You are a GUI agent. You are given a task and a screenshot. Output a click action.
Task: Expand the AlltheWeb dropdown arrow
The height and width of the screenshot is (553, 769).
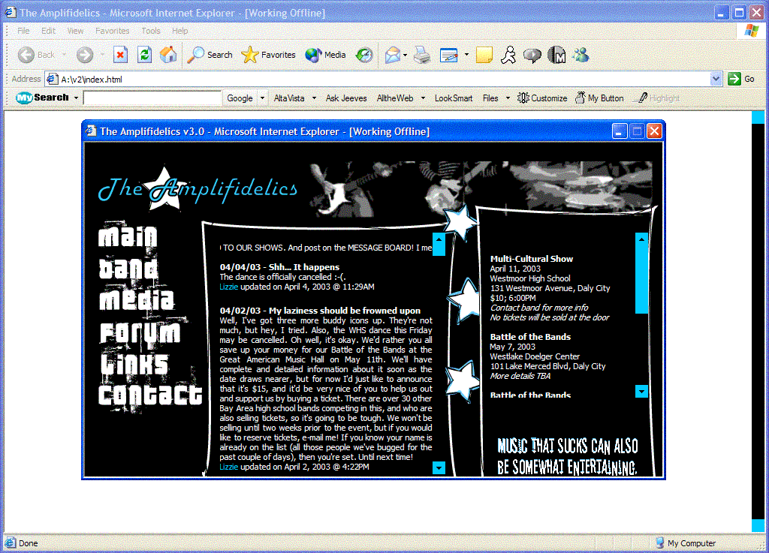click(423, 98)
